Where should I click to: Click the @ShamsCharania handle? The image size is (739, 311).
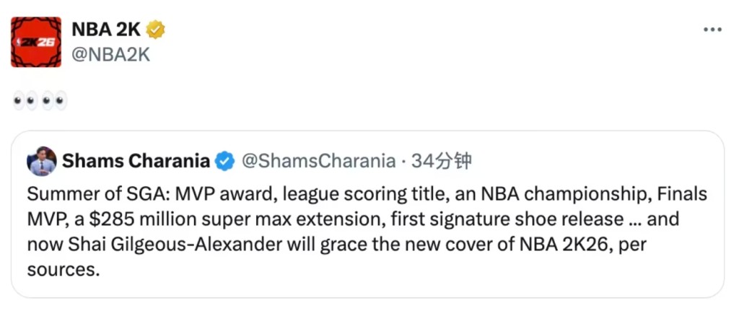click(318, 161)
